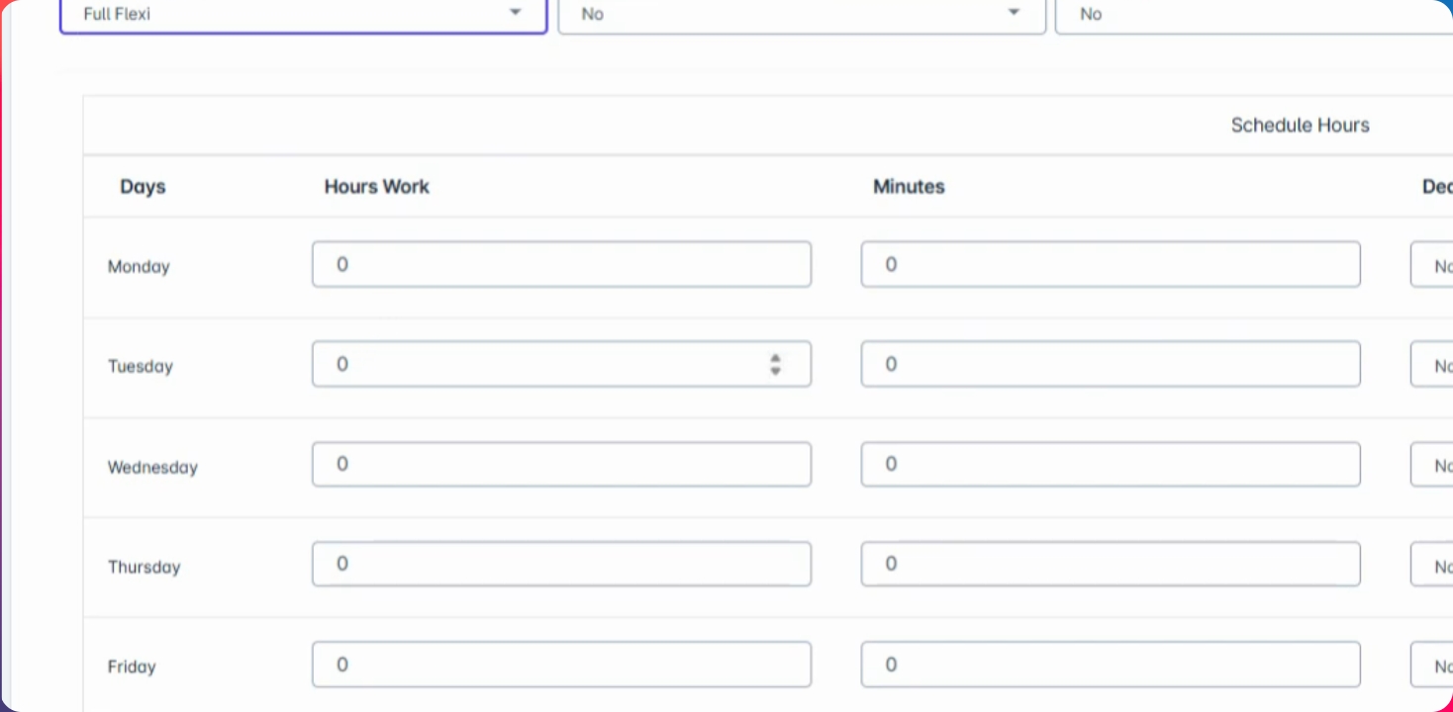
Task: Click the Hours Work column header
Action: point(376,187)
